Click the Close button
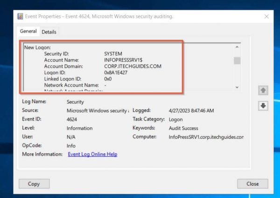 [x=252, y=183]
